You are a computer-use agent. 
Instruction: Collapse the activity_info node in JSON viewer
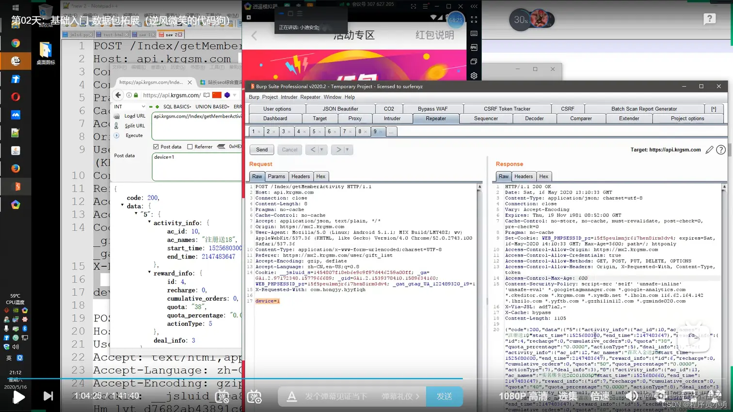tap(149, 222)
